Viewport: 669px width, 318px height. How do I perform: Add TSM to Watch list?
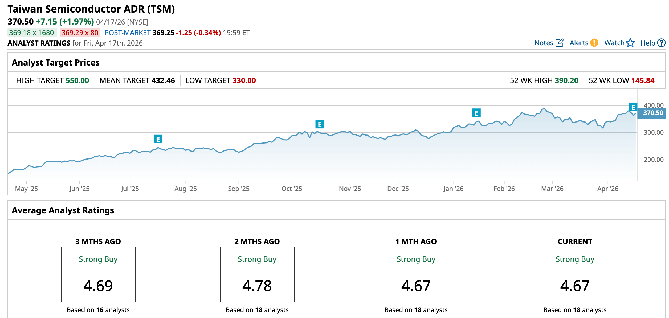(614, 43)
